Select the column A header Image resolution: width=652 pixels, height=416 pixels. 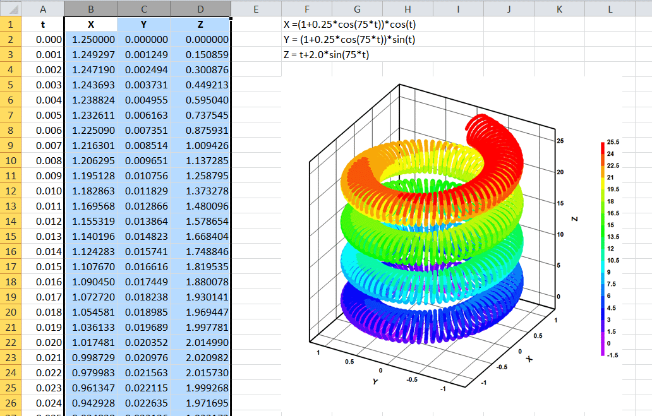[43, 9]
